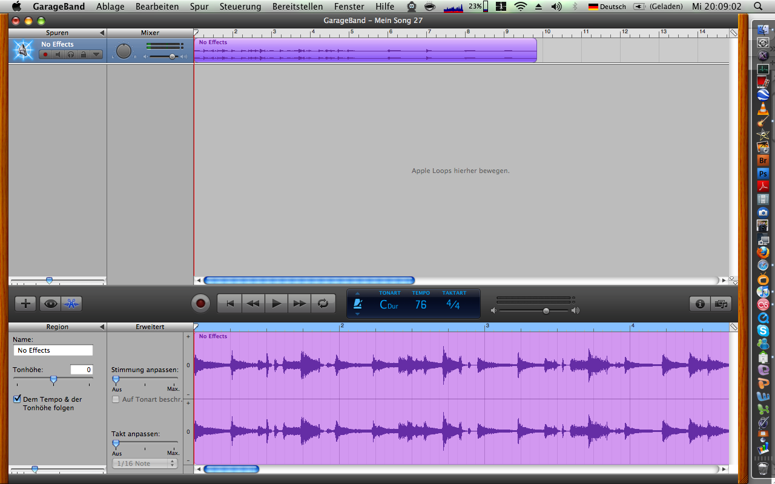This screenshot has height=484, width=775.
Task: Open iTunes from the Dock
Action: pyautogui.click(x=763, y=292)
